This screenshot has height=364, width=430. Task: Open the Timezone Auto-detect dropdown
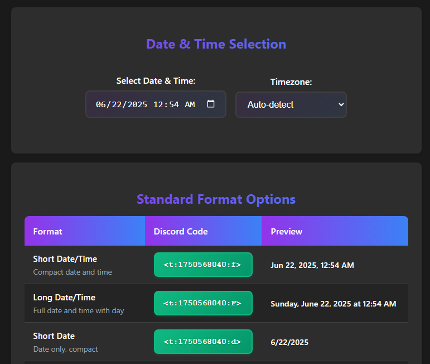coord(291,104)
